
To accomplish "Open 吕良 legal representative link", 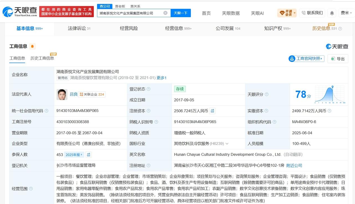I will pos(73,94).
